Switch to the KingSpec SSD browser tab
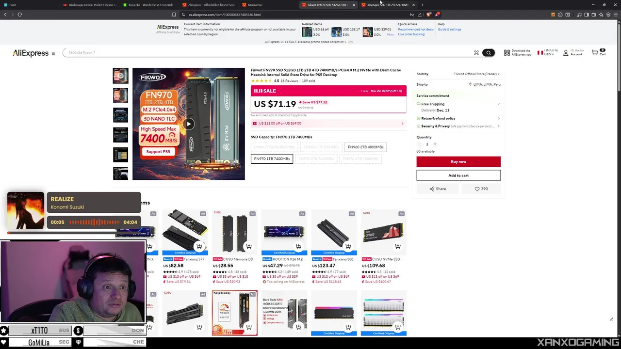The image size is (621, 349). (387, 5)
